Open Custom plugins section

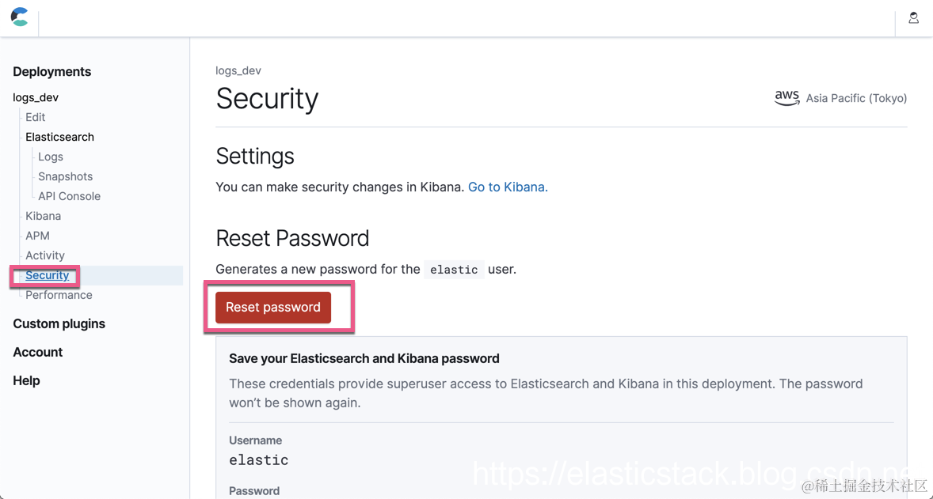point(59,323)
